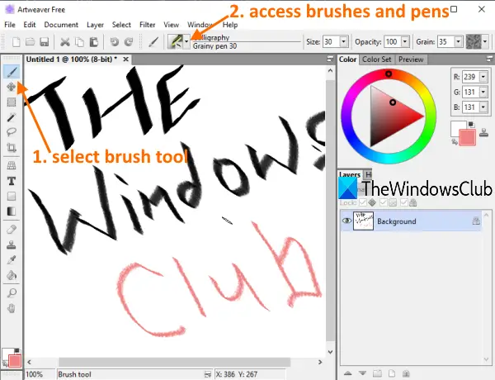Close the Untitled 1 document tab

click(125, 59)
